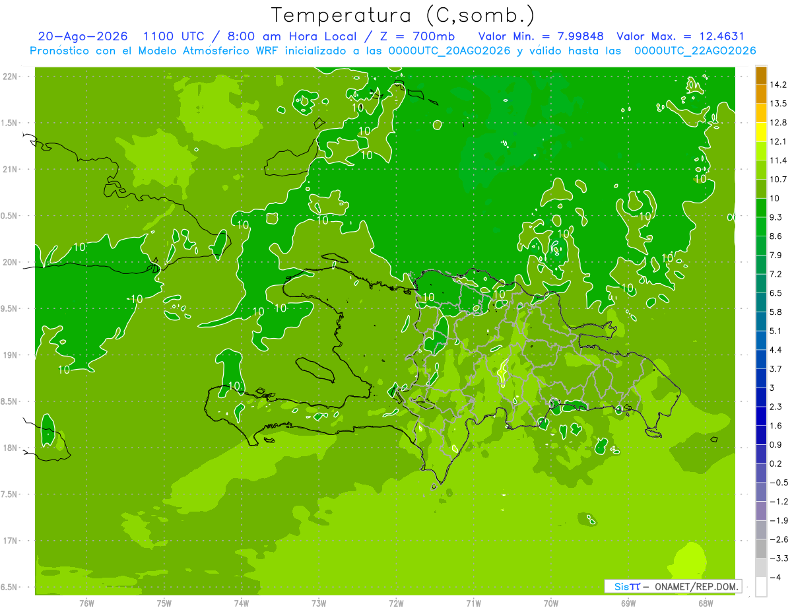
Task: Select the "8.6" color scale value
Action: coord(776,236)
